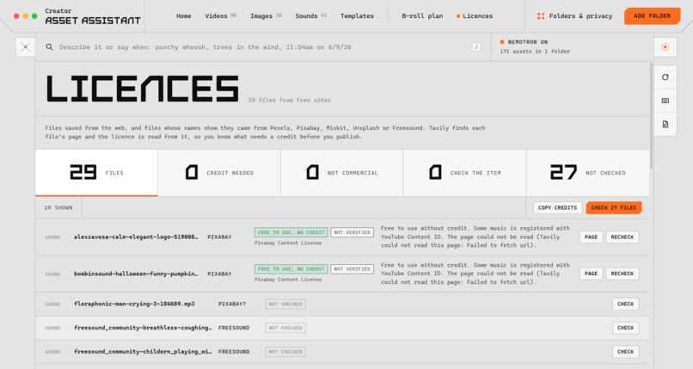Select file alexzavesa-calm-elegant-logo-519008
The width and height of the screenshot is (693, 369).
coord(136,237)
